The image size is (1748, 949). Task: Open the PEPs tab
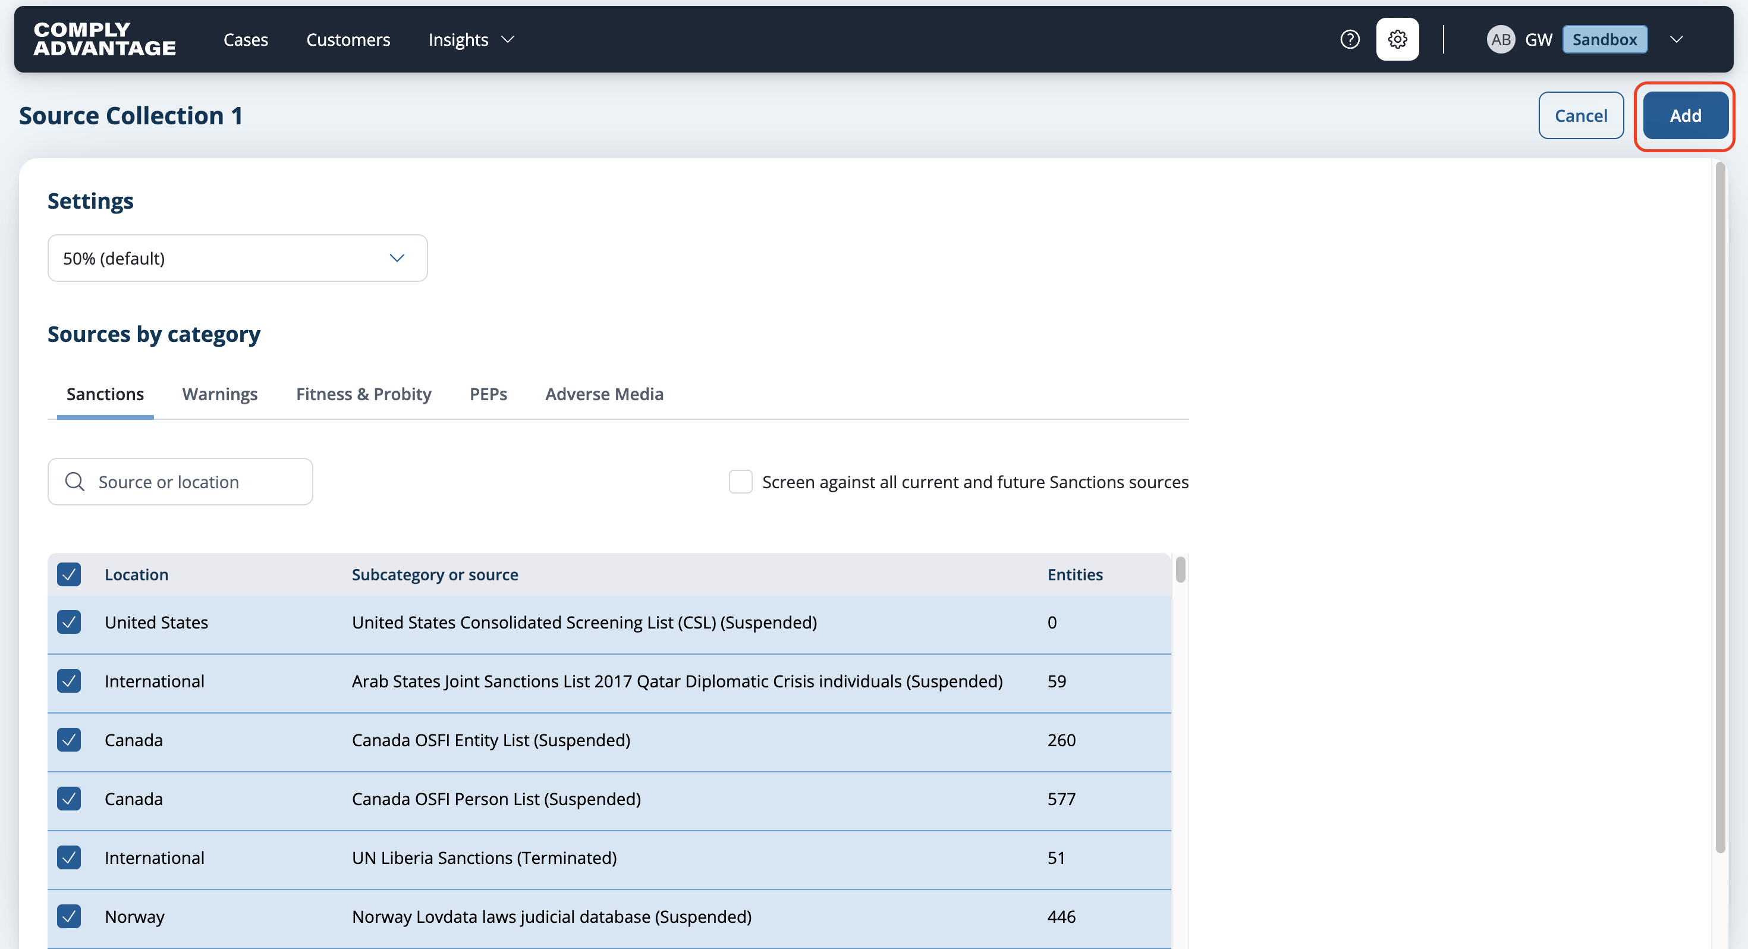click(x=489, y=394)
